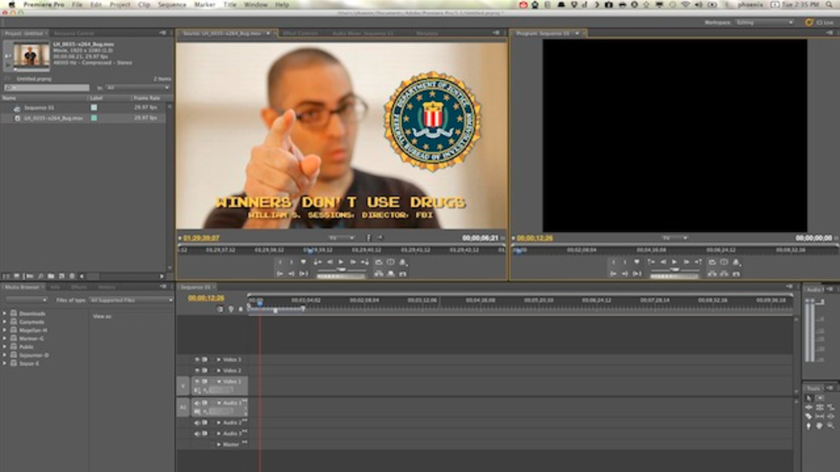This screenshot has height=472, width=840.
Task: Open Files of type dropdown
Action: click(131, 301)
